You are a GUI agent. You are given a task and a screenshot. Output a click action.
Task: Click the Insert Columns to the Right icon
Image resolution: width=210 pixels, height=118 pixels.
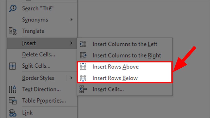83,55
